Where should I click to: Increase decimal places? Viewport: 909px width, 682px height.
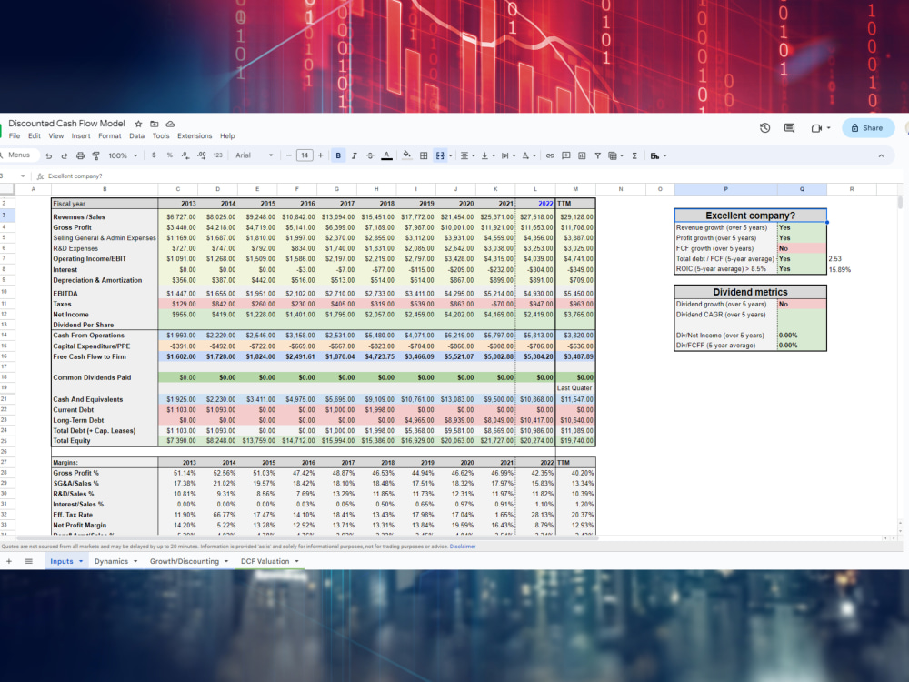(x=201, y=155)
